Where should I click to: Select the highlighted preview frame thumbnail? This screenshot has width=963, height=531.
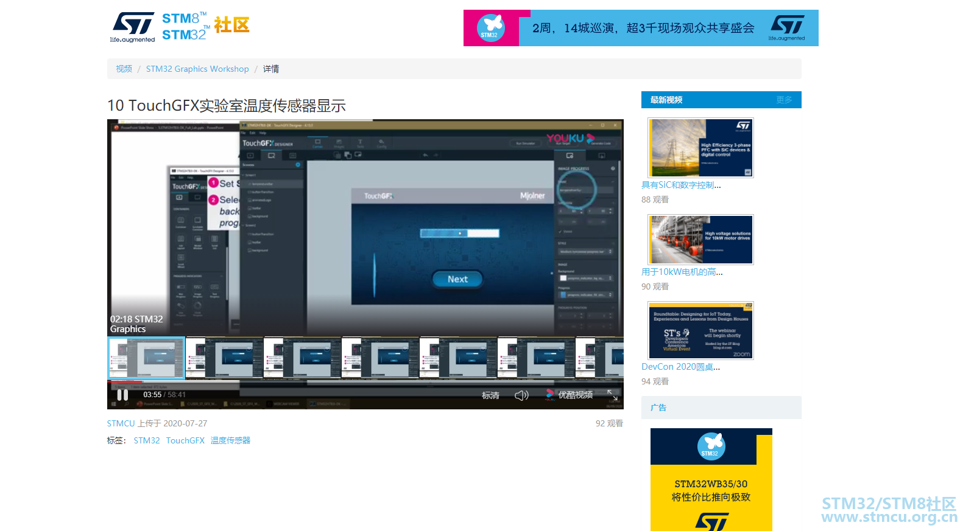pyautogui.click(x=146, y=358)
